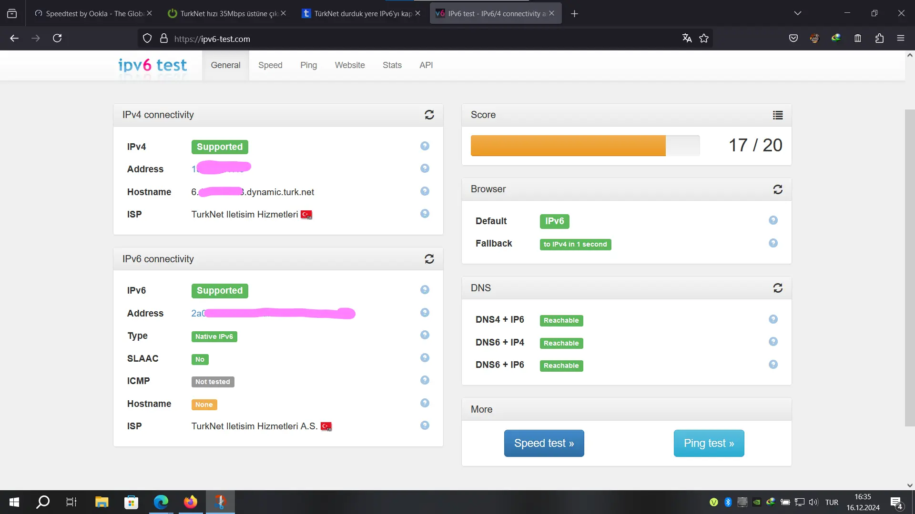Open the Firefox application menu
The height and width of the screenshot is (514, 915).
click(900, 38)
